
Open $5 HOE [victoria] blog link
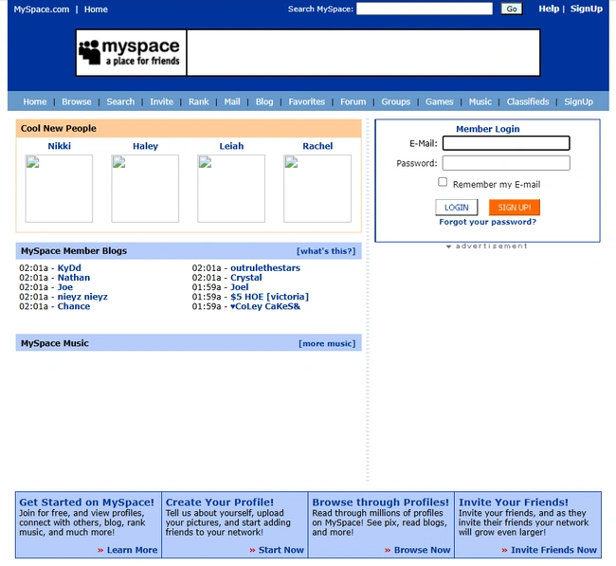click(x=269, y=297)
